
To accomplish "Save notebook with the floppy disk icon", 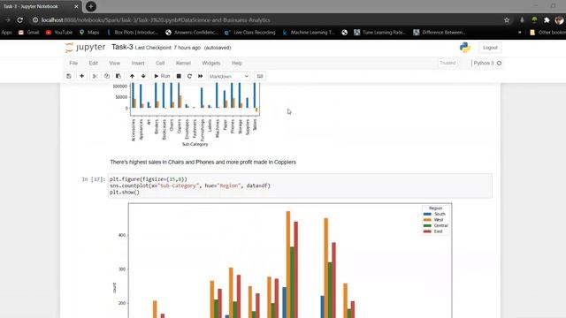I will [69, 76].
